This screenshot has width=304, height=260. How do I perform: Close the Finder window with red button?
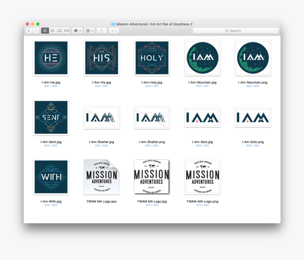point(27,24)
